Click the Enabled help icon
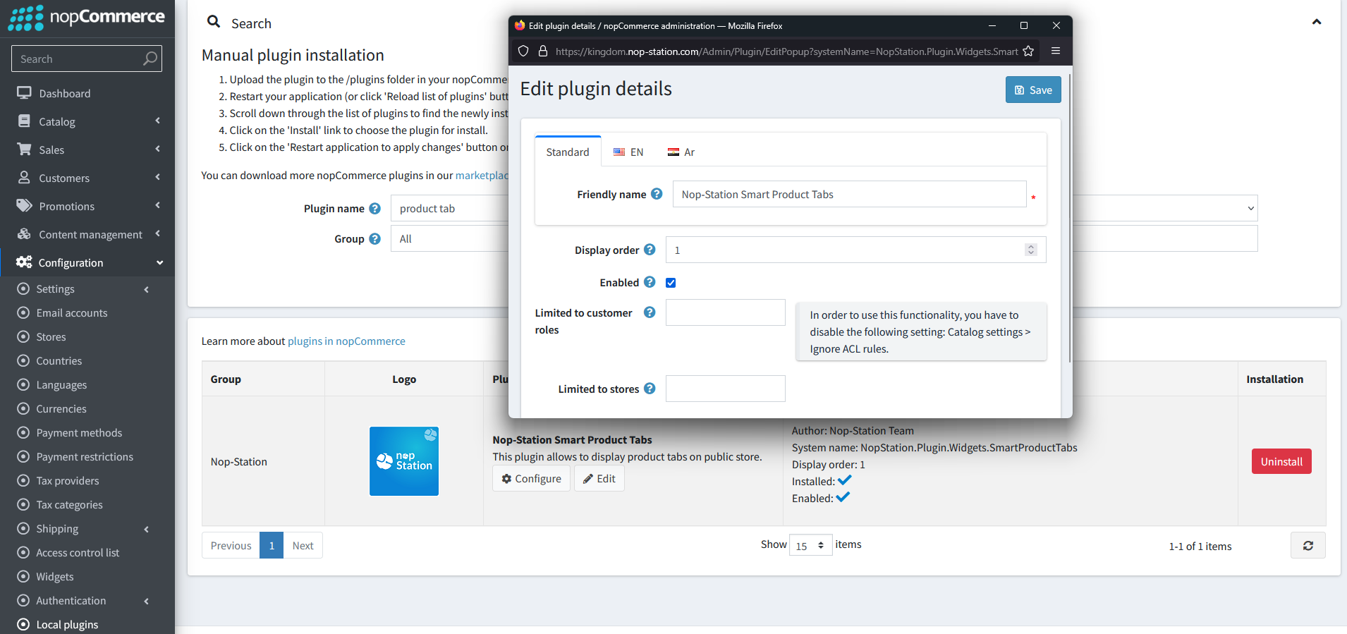1347x634 pixels. pyautogui.click(x=650, y=282)
